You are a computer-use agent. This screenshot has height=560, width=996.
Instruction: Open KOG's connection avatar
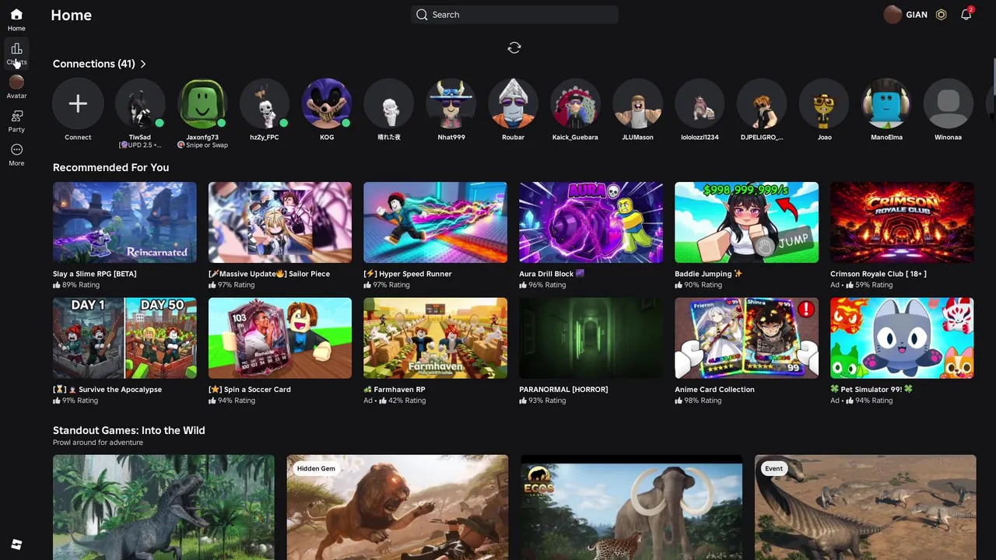pyautogui.click(x=327, y=103)
